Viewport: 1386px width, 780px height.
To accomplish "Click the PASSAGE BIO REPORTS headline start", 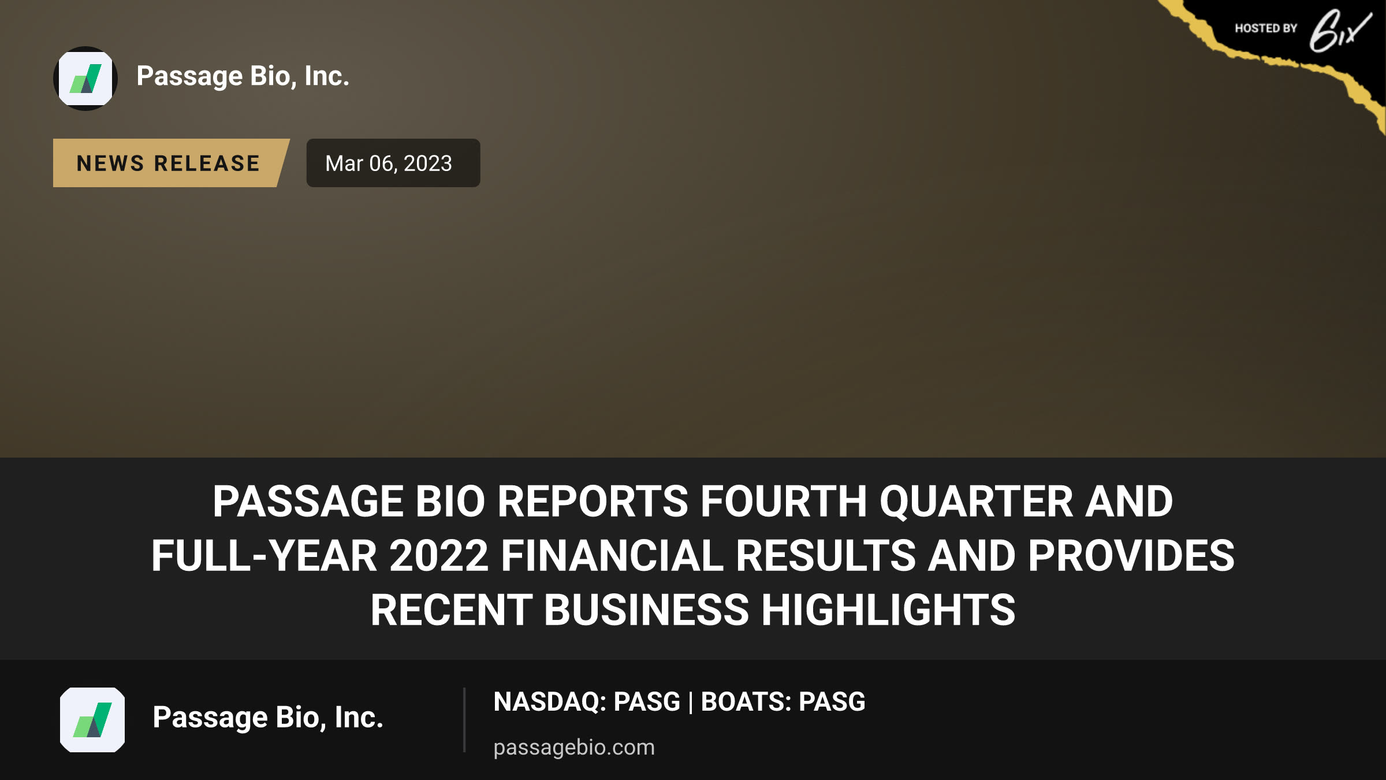I will (x=450, y=501).
